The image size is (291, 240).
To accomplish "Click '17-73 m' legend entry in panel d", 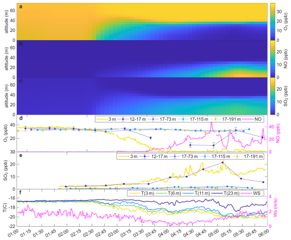I will (x=162, y=119).
